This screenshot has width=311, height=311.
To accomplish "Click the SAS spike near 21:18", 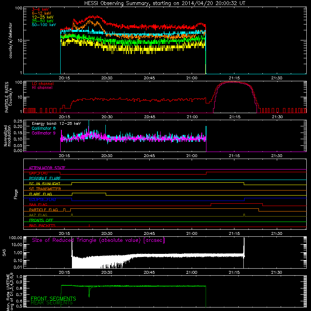I will click(244, 247).
